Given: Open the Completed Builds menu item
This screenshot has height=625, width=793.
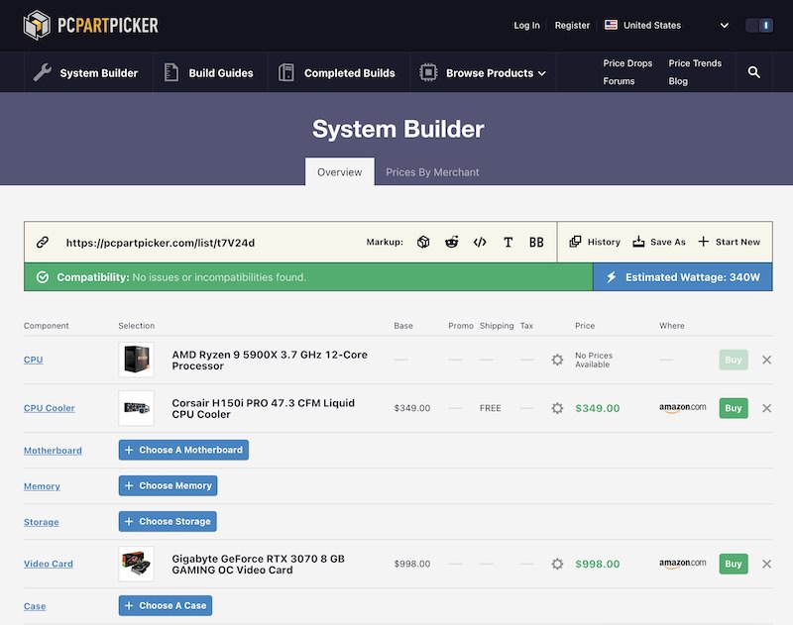Looking at the screenshot, I should [338, 72].
